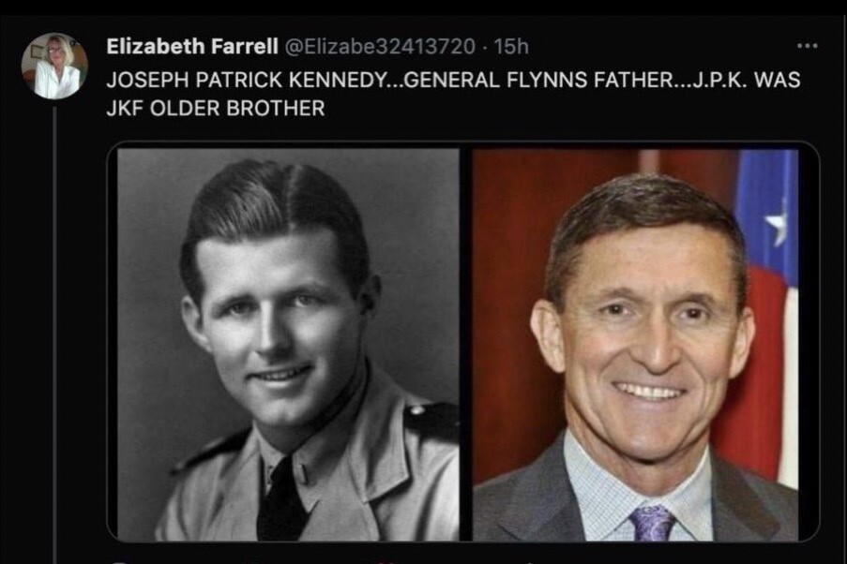
Task: Open the black-and-white photo on the left
Action: (x=288, y=344)
